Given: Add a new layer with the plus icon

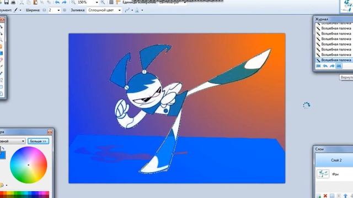Looking at the screenshot, I should click(x=319, y=196).
